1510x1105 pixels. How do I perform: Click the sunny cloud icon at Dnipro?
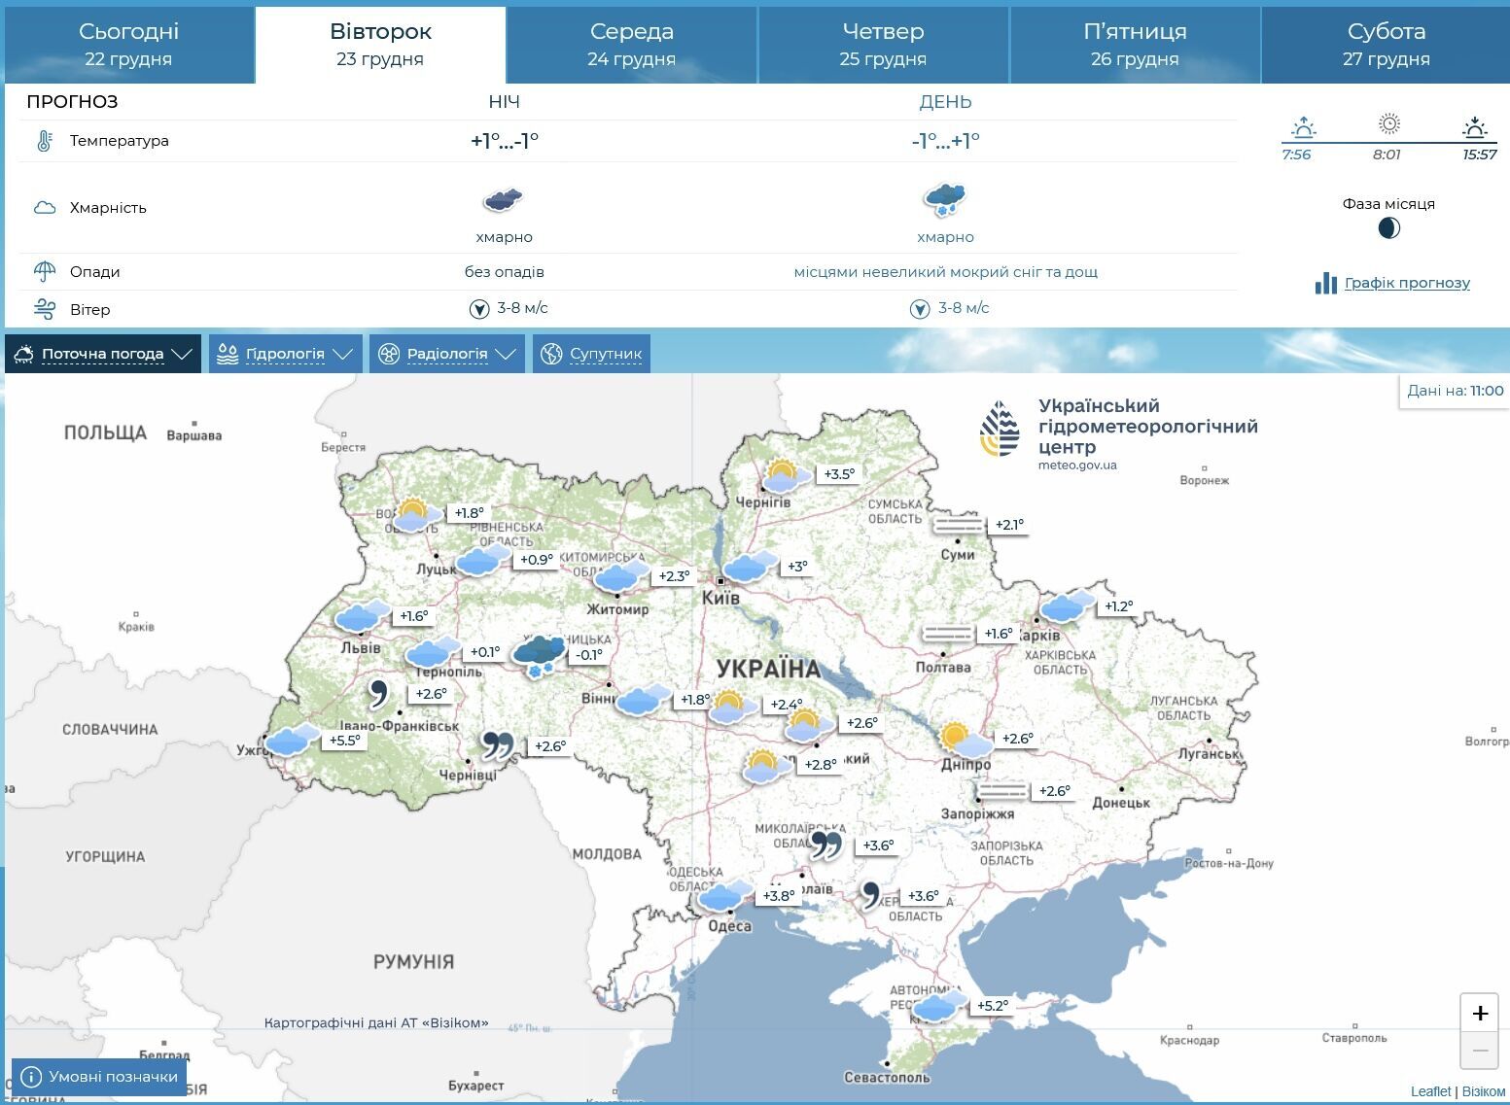[x=966, y=740]
